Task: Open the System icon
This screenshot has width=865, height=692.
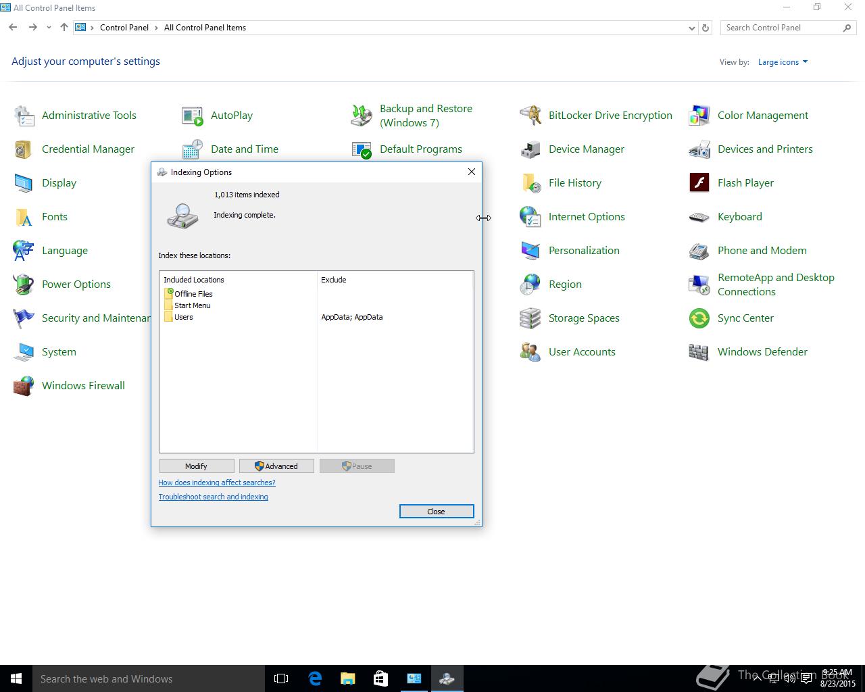Action: pos(24,352)
